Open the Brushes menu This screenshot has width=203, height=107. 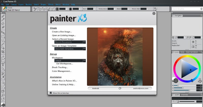[x=29, y=4]
